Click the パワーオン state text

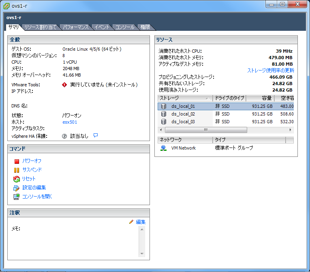(x=72, y=116)
